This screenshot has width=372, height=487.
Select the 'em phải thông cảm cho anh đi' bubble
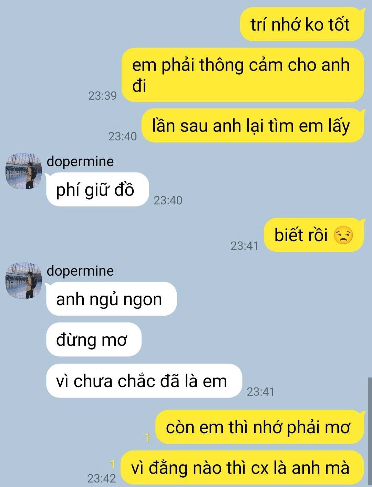pos(243,75)
